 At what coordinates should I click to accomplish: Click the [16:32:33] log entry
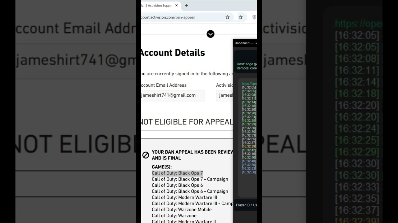(249, 135)
